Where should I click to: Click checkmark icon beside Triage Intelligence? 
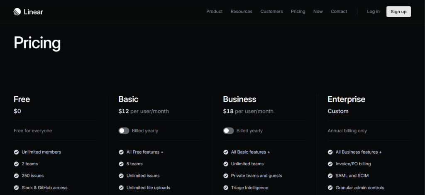pos(226,188)
